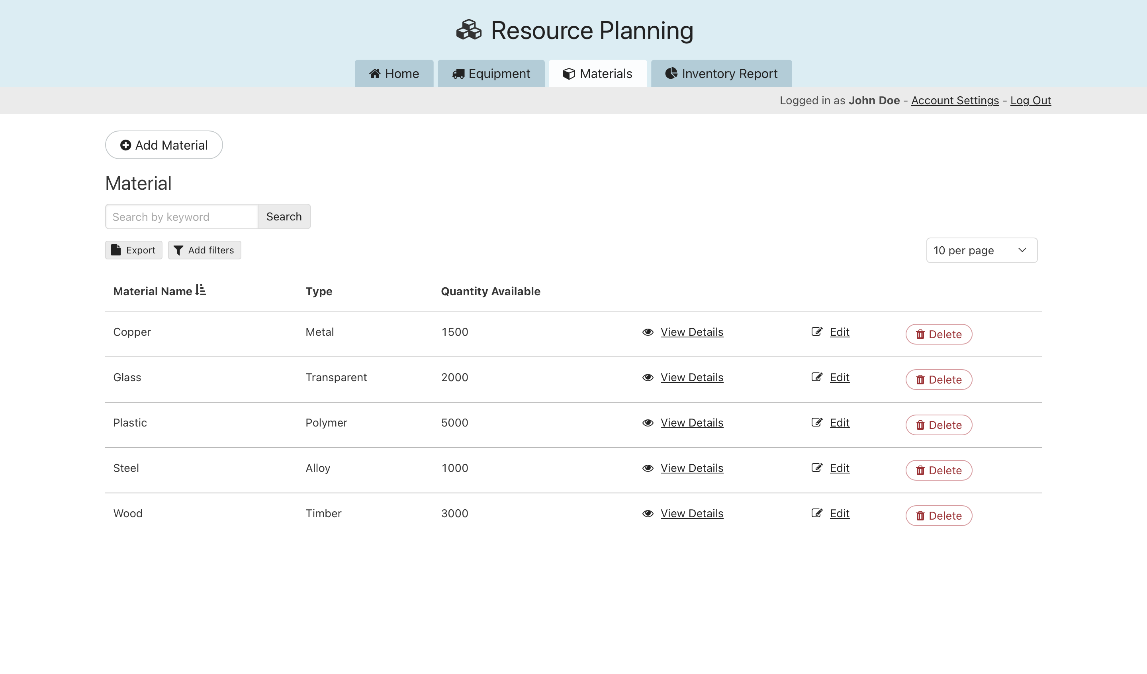
Task: Open the 10 per page dropdown
Action: click(x=981, y=250)
